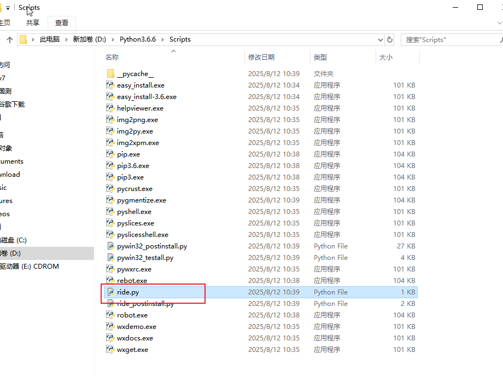
Task: Go up one folder level arrow
Action: pos(10,40)
